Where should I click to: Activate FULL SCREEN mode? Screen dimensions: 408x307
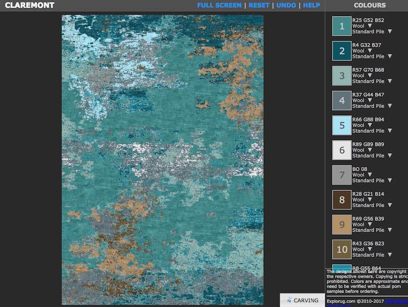pyautogui.click(x=220, y=5)
